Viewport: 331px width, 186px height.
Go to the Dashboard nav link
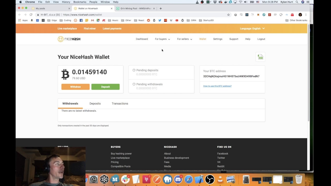coord(142,39)
